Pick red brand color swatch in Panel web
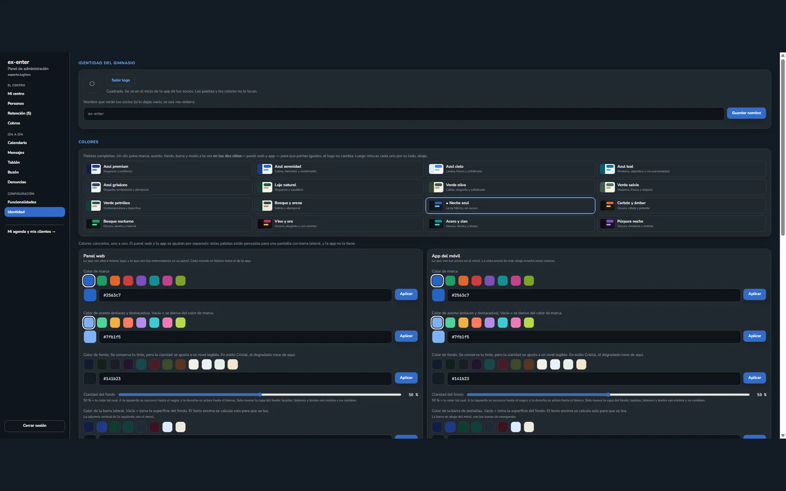The image size is (786, 491). pos(128,280)
